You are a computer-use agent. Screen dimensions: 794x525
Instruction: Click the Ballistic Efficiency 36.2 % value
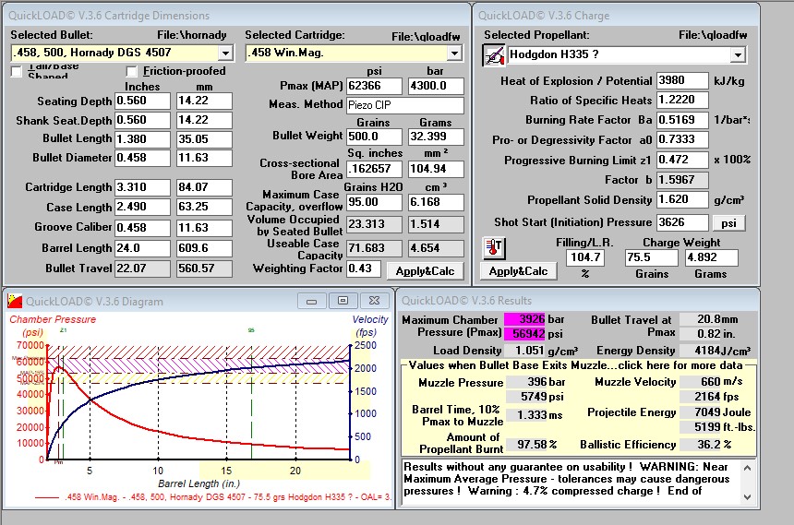pos(701,445)
